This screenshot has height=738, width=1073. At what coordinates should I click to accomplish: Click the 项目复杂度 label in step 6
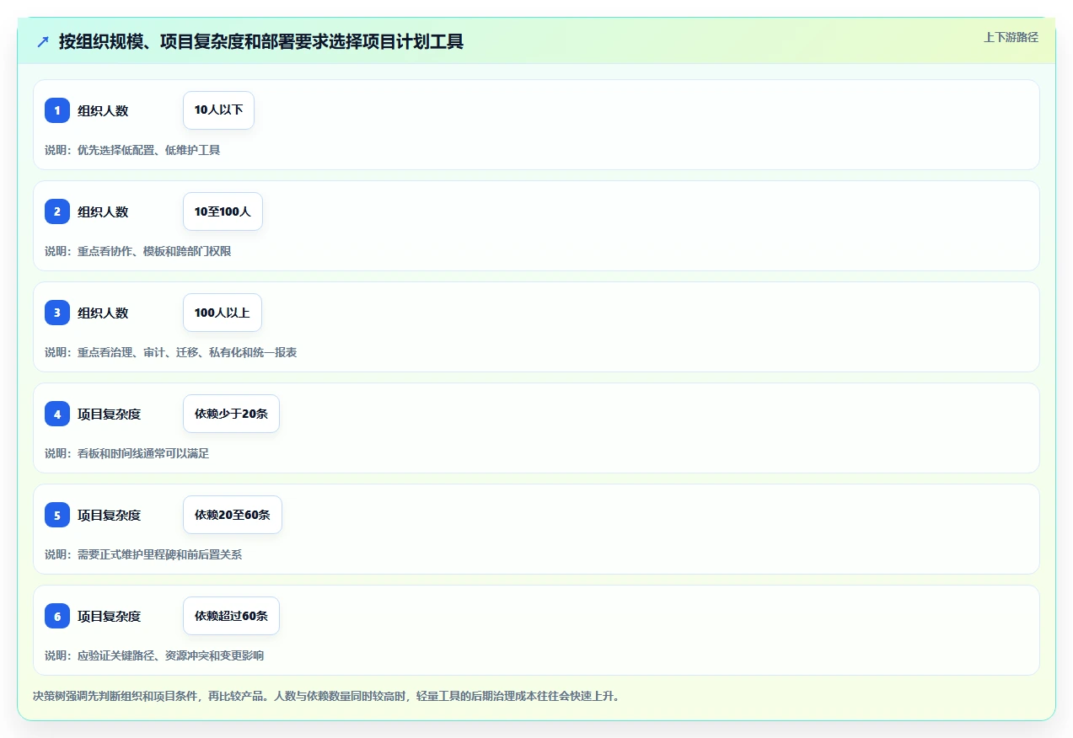(109, 616)
